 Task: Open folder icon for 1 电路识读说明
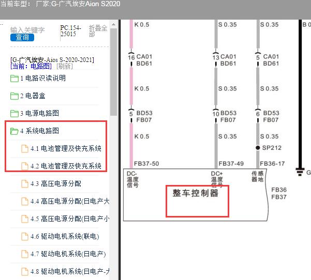(x=14, y=79)
